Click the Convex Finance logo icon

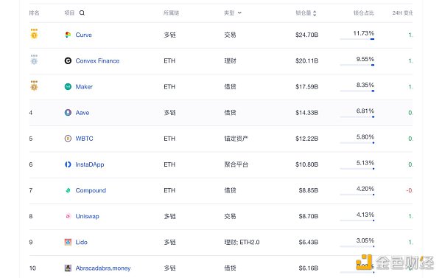click(x=68, y=60)
